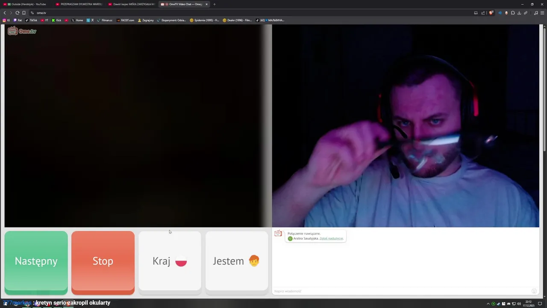The width and height of the screenshot is (547, 308).
Task: Open the Dealer (1996) bookmark
Action: click(x=237, y=20)
